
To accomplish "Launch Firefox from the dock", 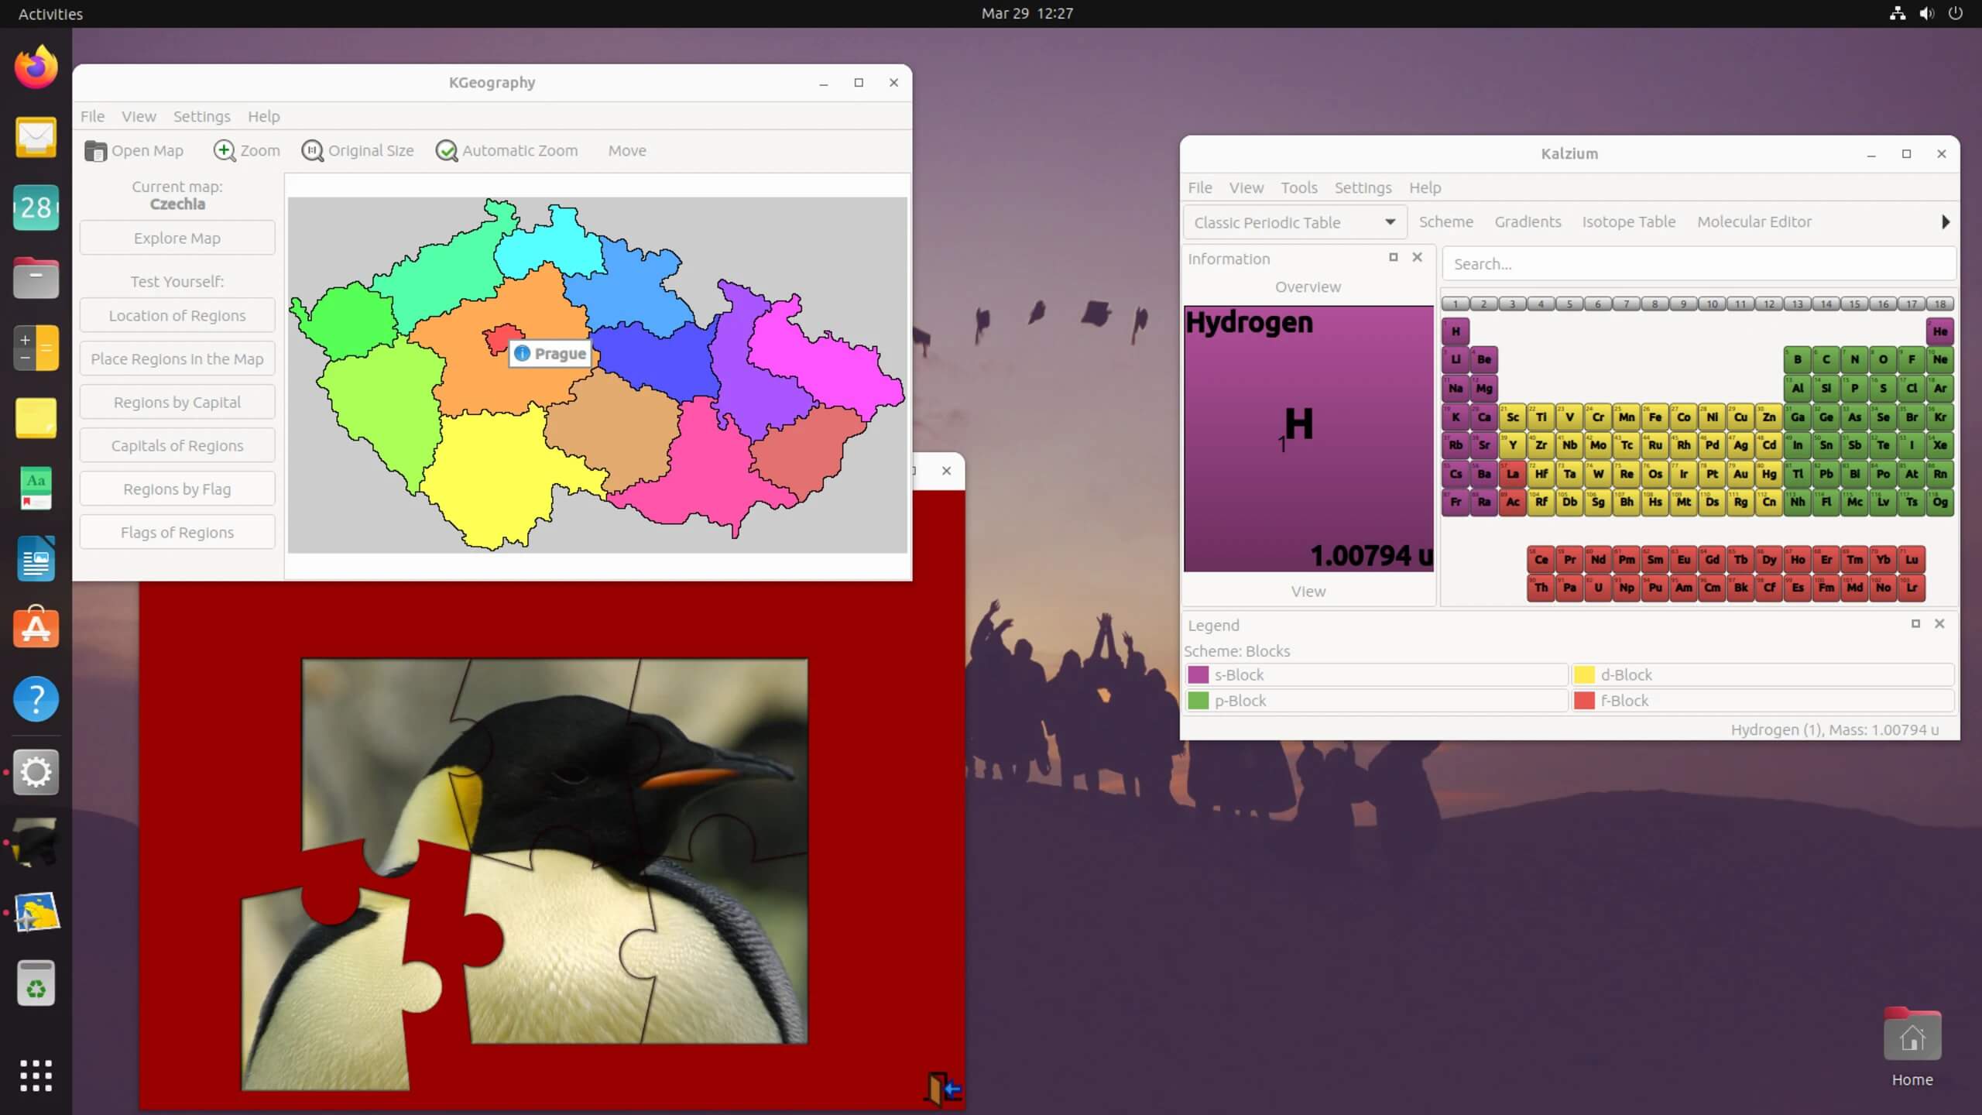I will tap(36, 67).
